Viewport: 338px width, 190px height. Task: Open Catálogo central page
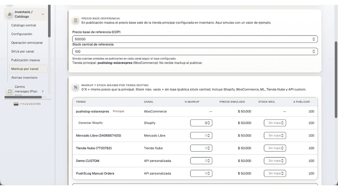coord(24,25)
